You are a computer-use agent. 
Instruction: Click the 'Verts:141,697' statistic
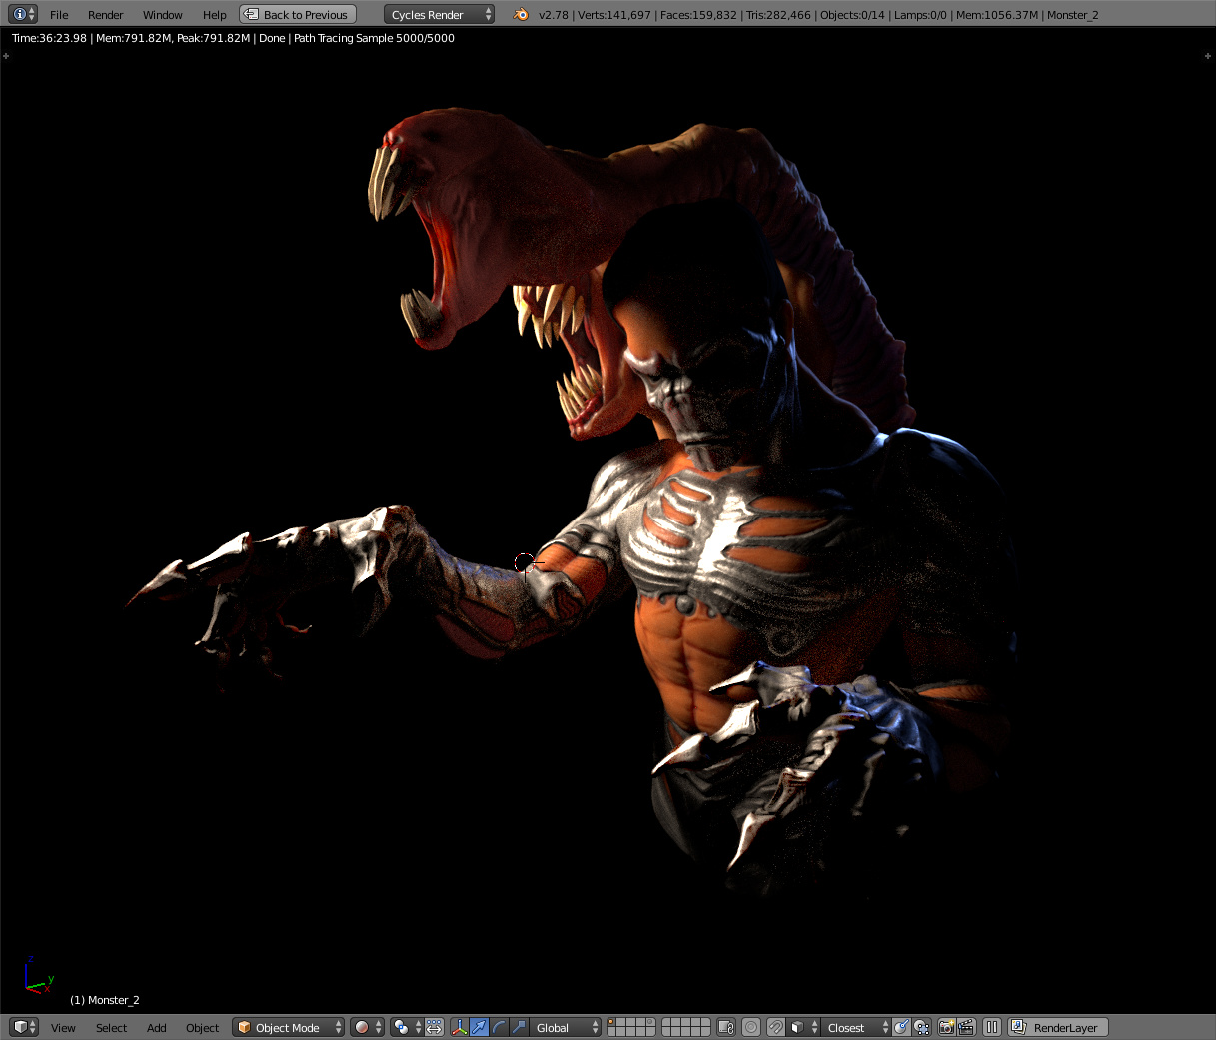(x=614, y=15)
